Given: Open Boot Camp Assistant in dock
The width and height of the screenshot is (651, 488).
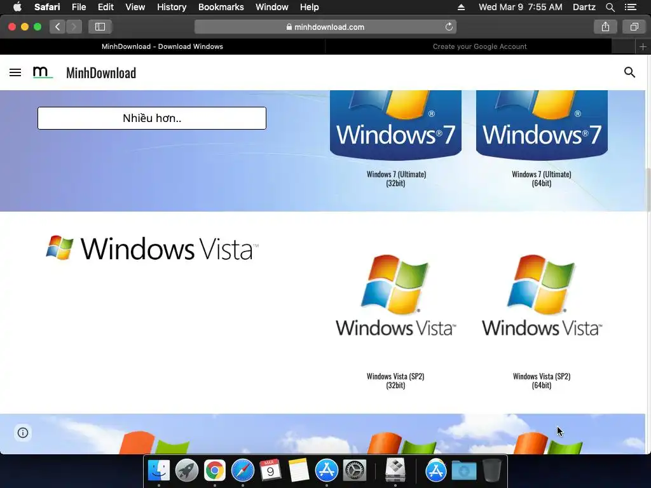Looking at the screenshot, I should [x=395, y=470].
